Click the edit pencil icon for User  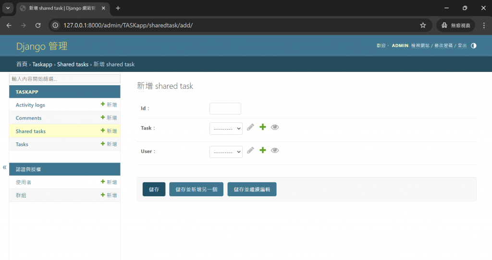[250, 150]
